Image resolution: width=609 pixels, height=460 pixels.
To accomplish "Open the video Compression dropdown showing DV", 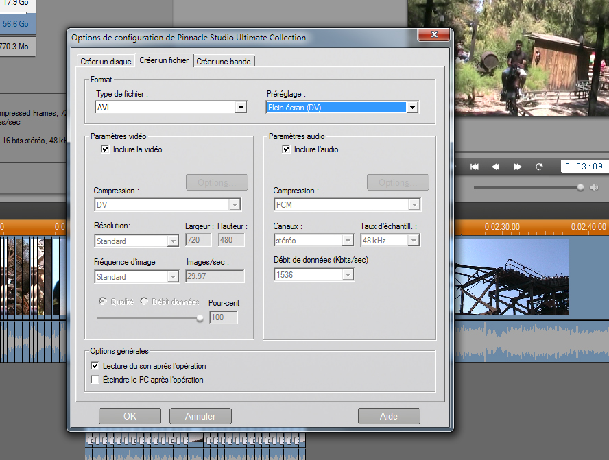I will coord(167,204).
